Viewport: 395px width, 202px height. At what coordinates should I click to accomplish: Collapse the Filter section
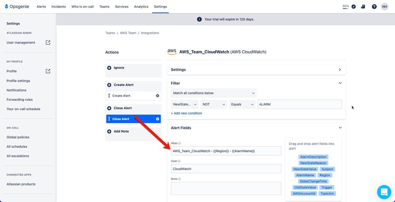(x=340, y=83)
